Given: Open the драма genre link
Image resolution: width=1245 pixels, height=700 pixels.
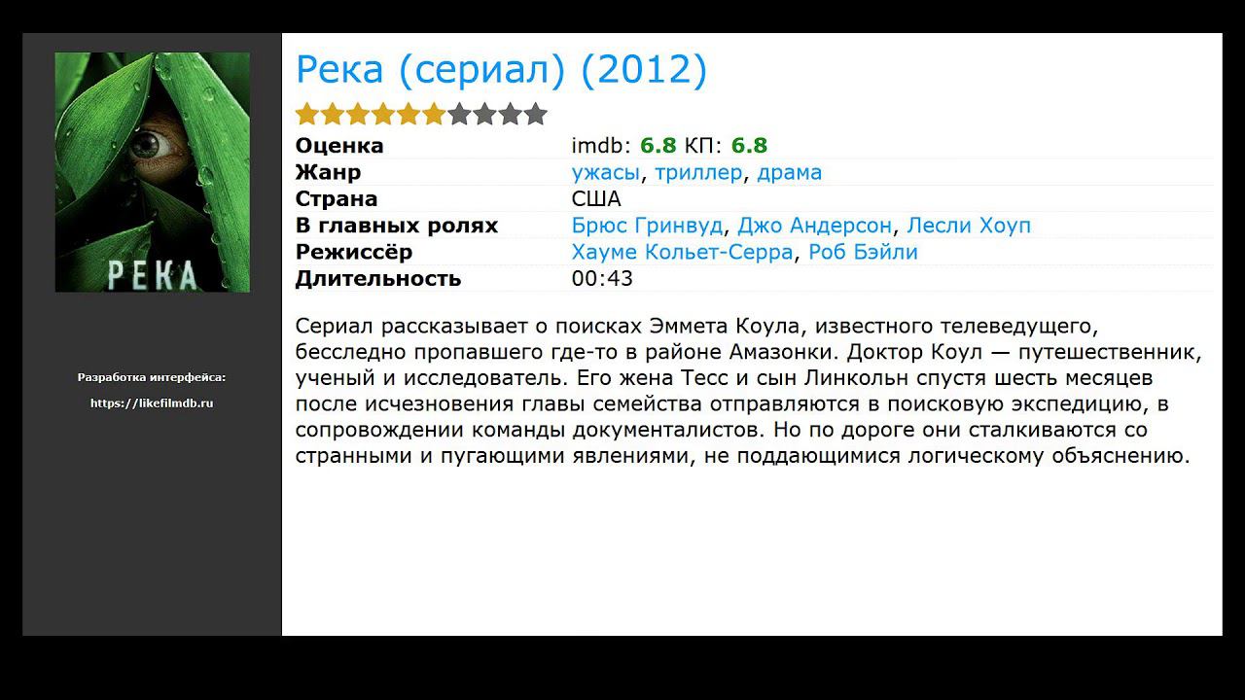Looking at the screenshot, I should pyautogui.click(x=789, y=173).
